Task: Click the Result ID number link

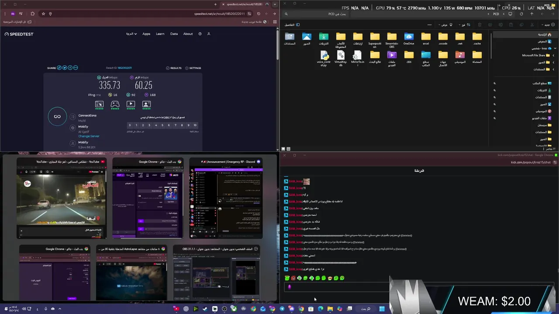Action: tap(124, 68)
